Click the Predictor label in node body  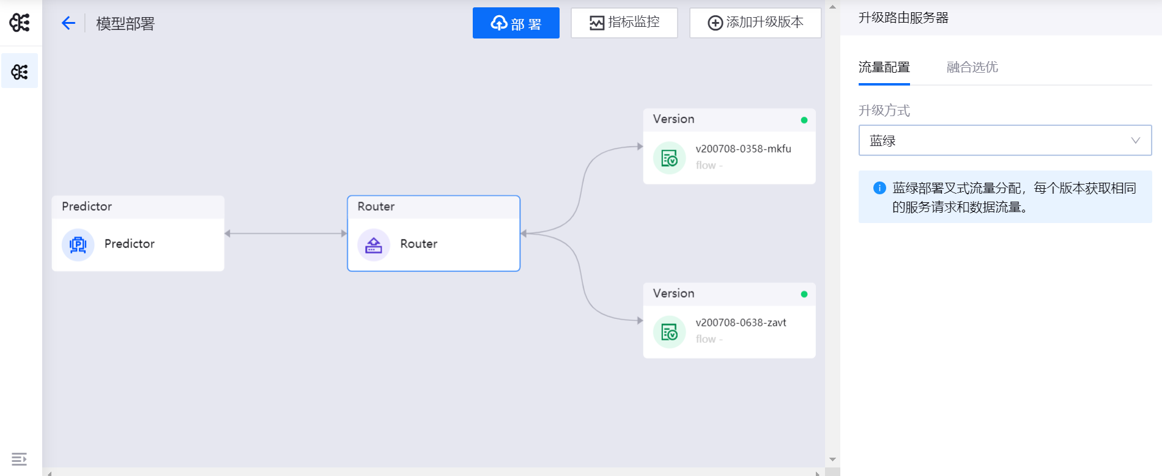click(x=130, y=244)
